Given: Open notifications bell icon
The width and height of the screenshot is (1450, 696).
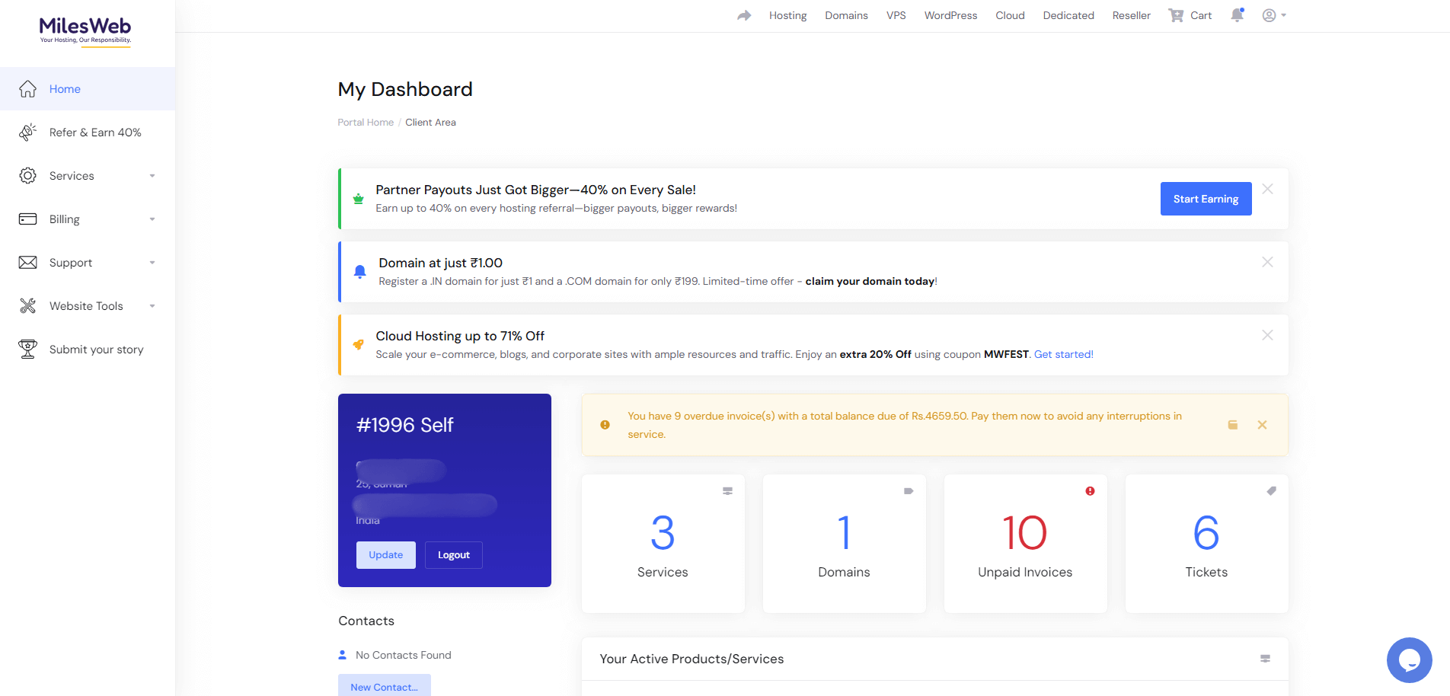Looking at the screenshot, I should point(1238,15).
